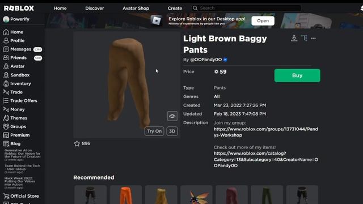Click the Pants type value
363x204 pixels.
220,88
